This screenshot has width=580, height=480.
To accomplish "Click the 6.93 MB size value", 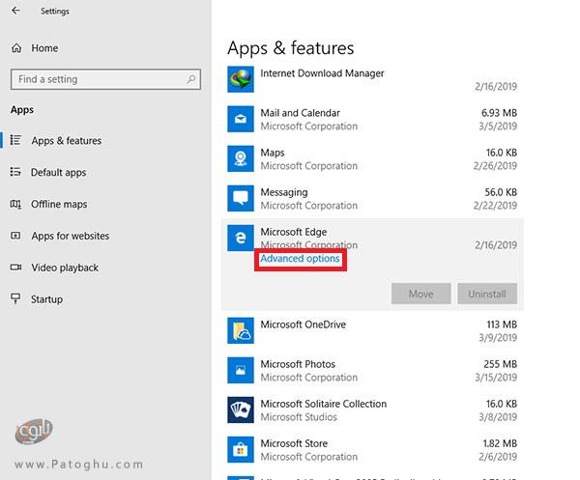I will pyautogui.click(x=499, y=113).
